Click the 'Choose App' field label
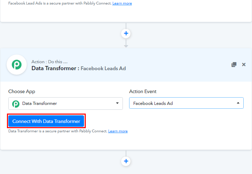Image resolution: width=252 pixels, height=174 pixels. [22, 92]
